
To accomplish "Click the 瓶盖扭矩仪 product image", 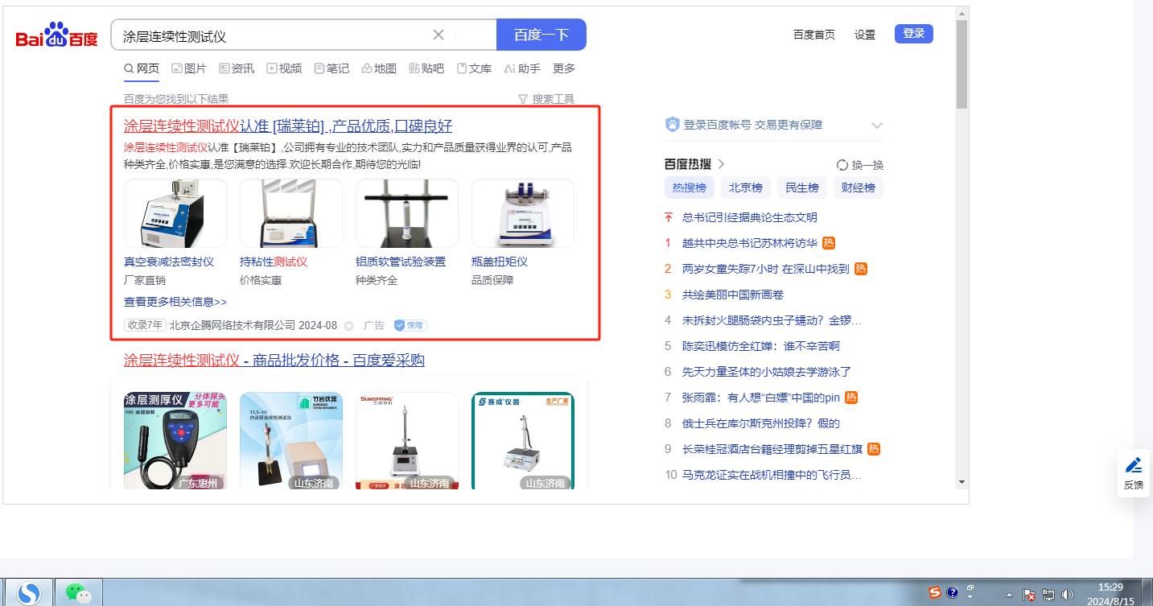I will point(523,213).
